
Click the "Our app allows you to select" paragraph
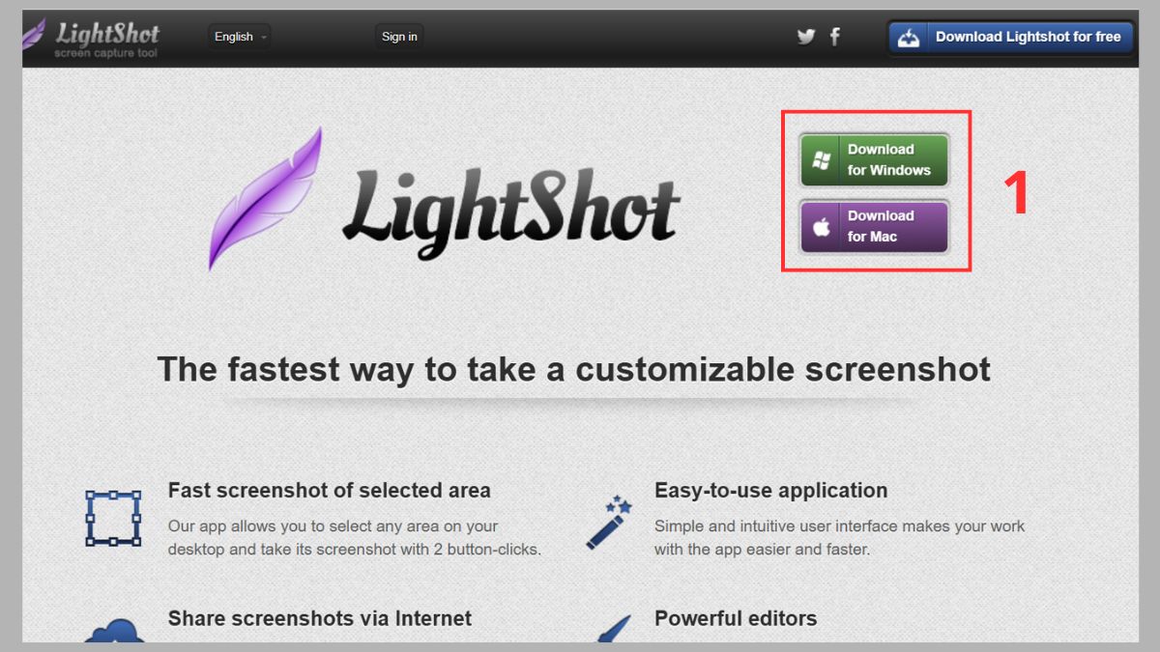pyautogui.click(x=355, y=538)
